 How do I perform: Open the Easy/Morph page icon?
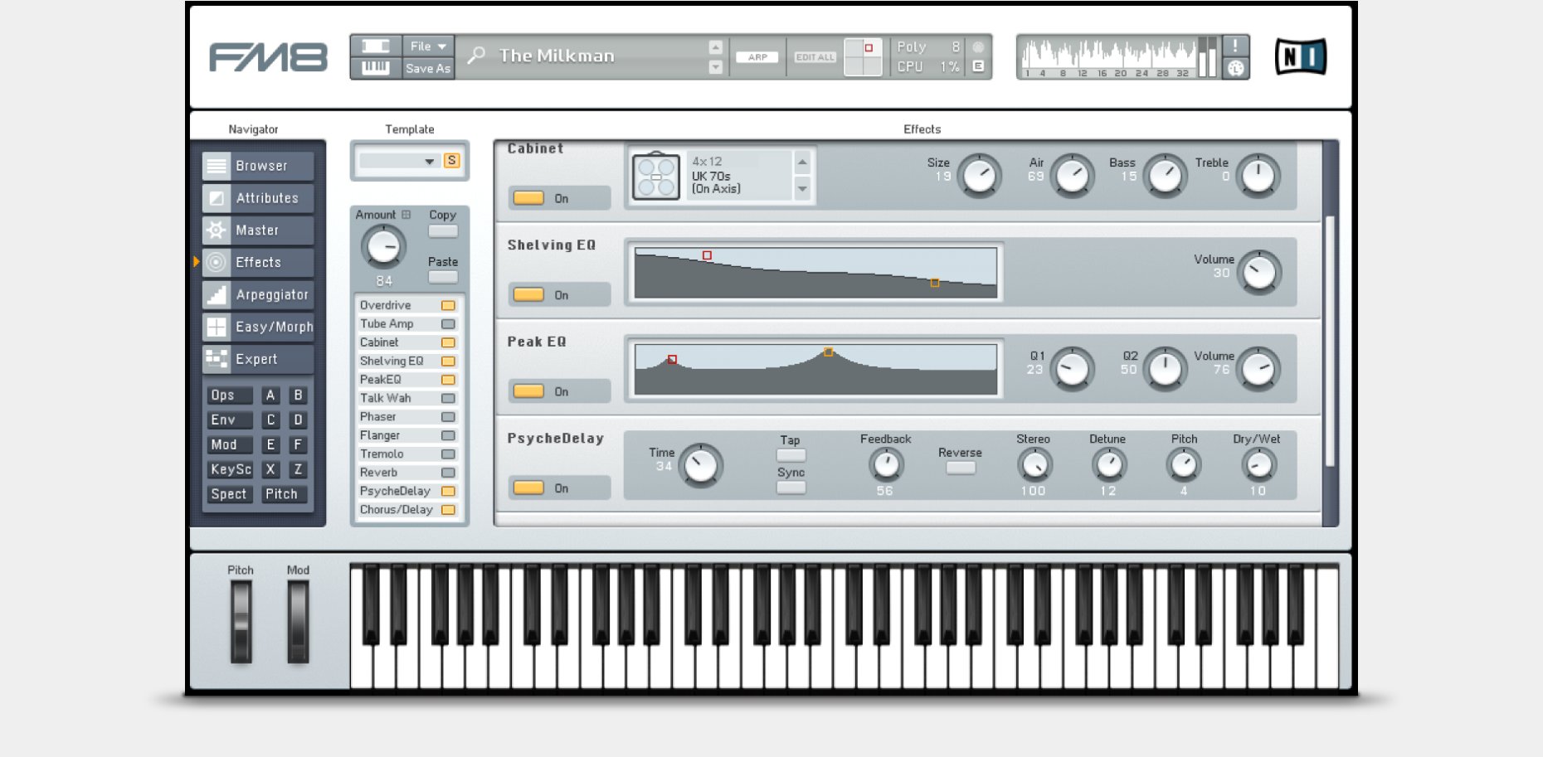[x=217, y=327]
